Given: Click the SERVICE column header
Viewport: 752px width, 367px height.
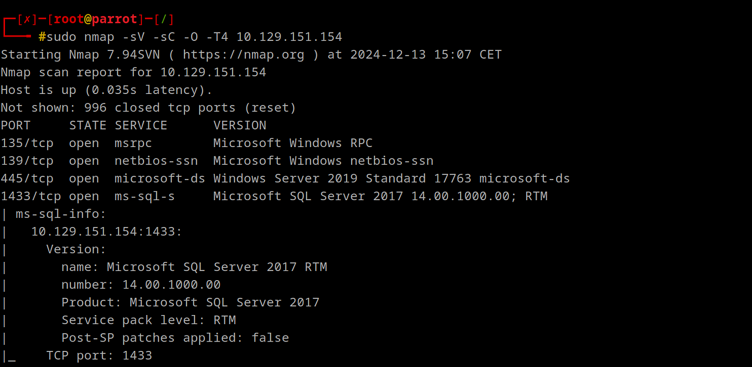Looking at the screenshot, I should pyautogui.click(x=141, y=125).
